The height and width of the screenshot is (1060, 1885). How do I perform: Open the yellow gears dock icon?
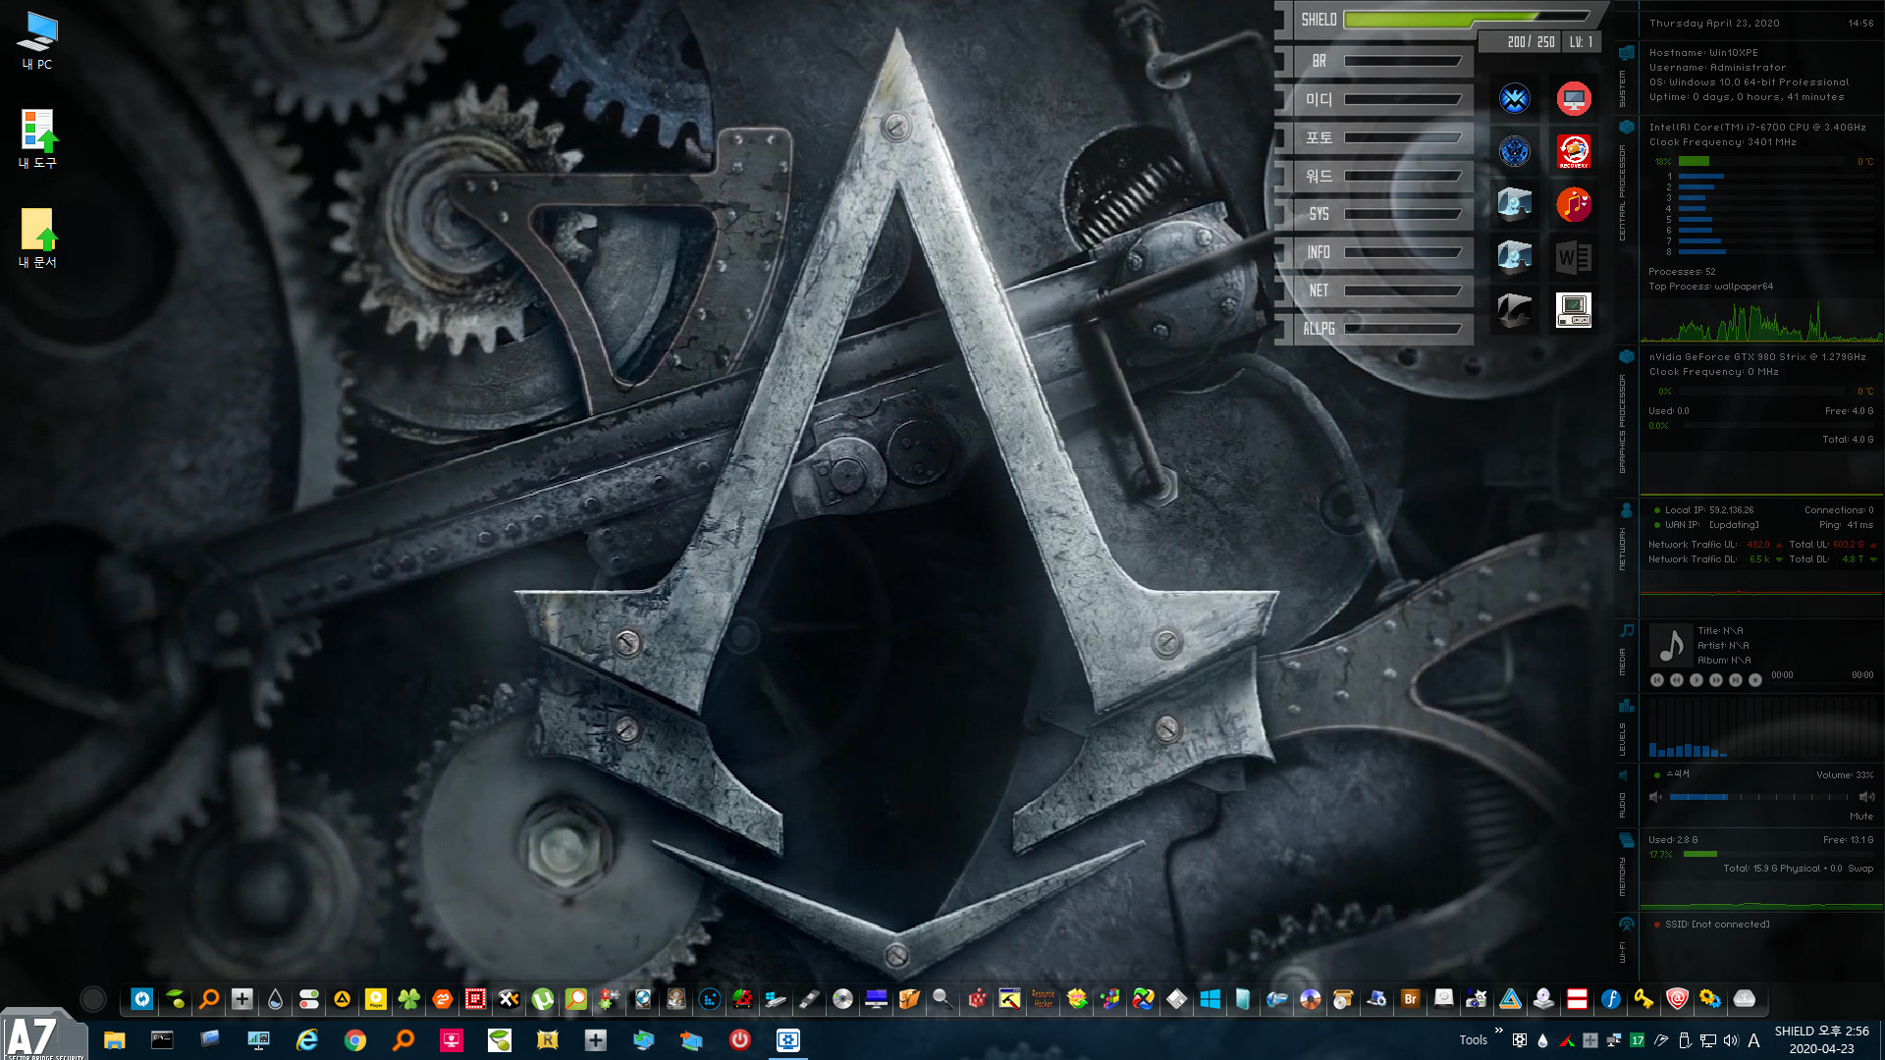pyautogui.click(x=1710, y=999)
